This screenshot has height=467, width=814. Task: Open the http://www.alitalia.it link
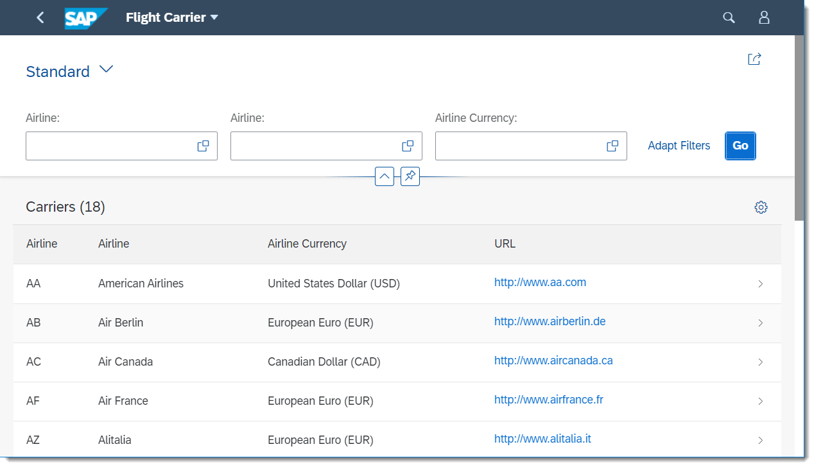click(542, 439)
